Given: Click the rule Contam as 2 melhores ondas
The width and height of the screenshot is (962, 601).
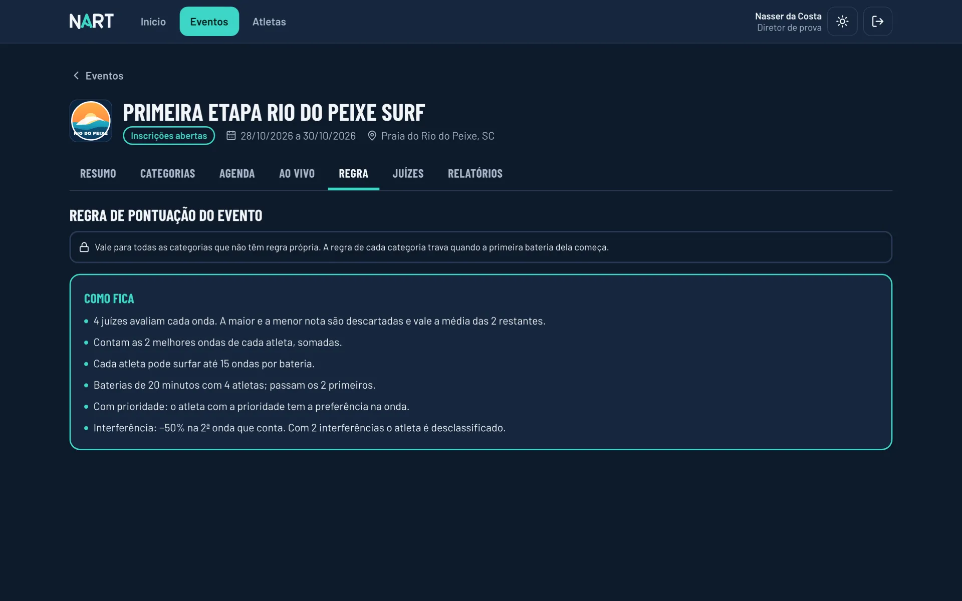Looking at the screenshot, I should click(217, 343).
